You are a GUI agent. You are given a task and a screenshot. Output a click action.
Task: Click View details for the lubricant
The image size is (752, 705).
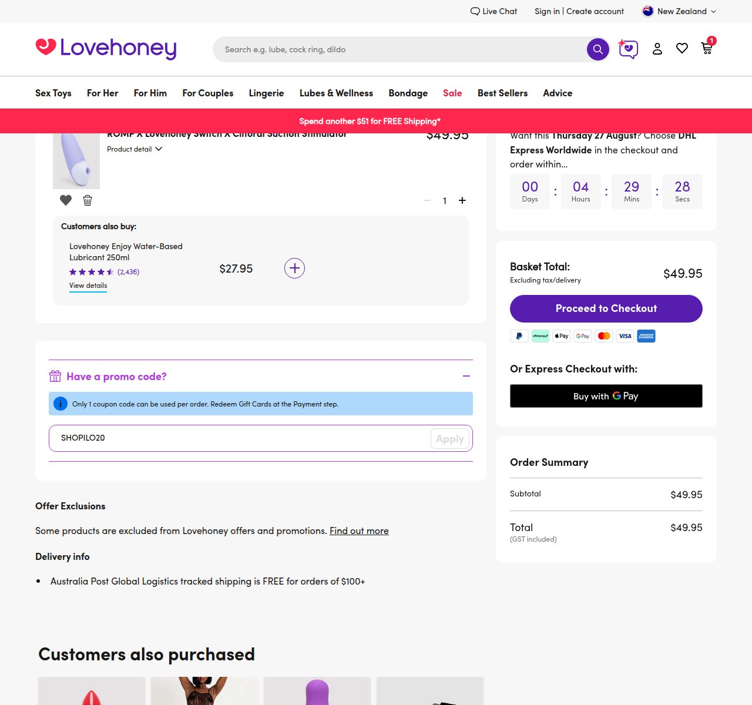[x=88, y=286]
